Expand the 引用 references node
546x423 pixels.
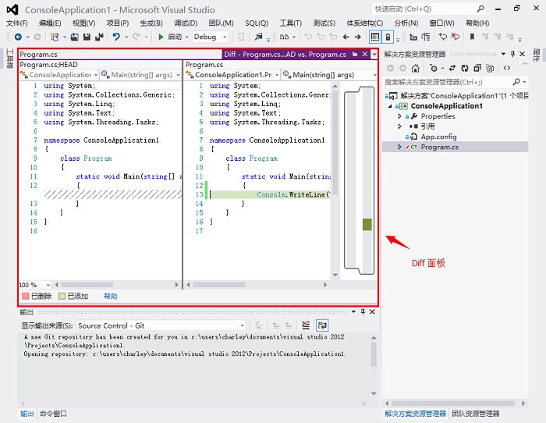tap(399, 126)
